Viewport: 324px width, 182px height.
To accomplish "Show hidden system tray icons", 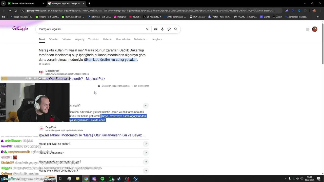I will point(286,179).
